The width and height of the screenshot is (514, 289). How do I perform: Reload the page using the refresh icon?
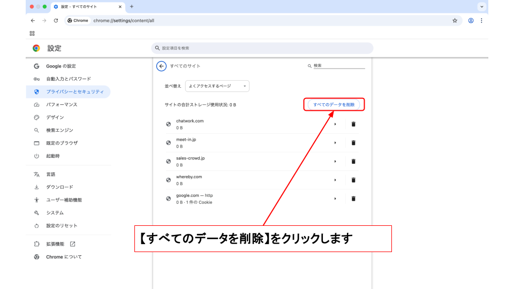pos(56,20)
